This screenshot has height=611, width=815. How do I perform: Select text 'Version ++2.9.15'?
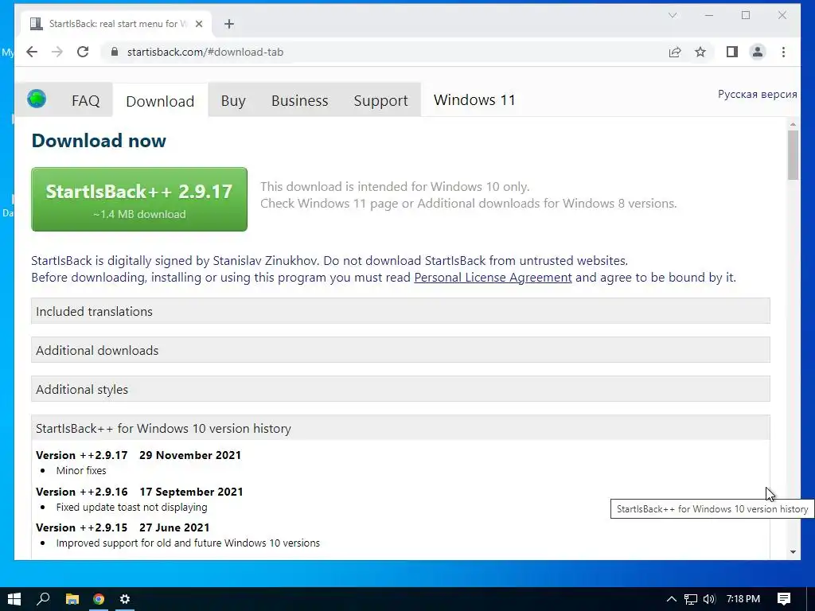pos(82,527)
